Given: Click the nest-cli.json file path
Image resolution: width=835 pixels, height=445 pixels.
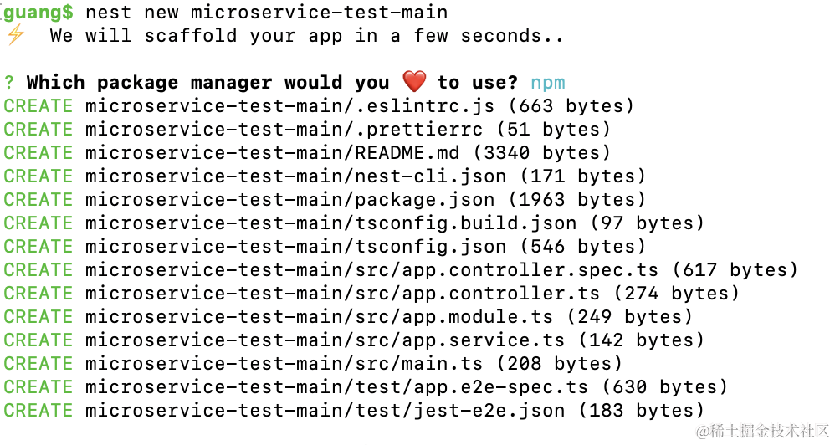Looking at the screenshot, I should click(295, 176).
